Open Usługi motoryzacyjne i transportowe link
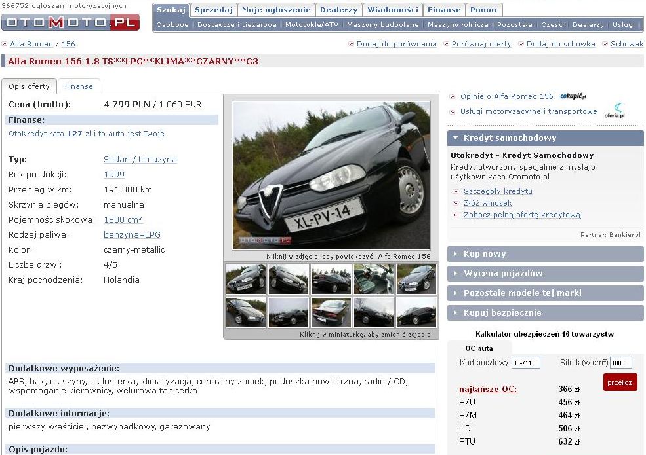The width and height of the screenshot is (646, 455). pyautogui.click(x=529, y=111)
